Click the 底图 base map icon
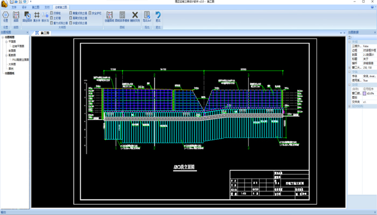Screen dimensions: 377x215 16,16
